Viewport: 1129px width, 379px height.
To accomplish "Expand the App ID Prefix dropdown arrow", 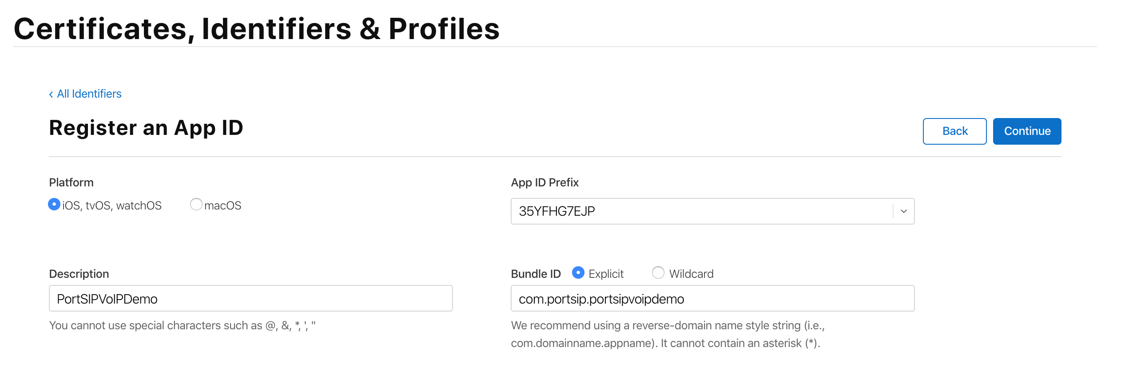I will point(903,211).
